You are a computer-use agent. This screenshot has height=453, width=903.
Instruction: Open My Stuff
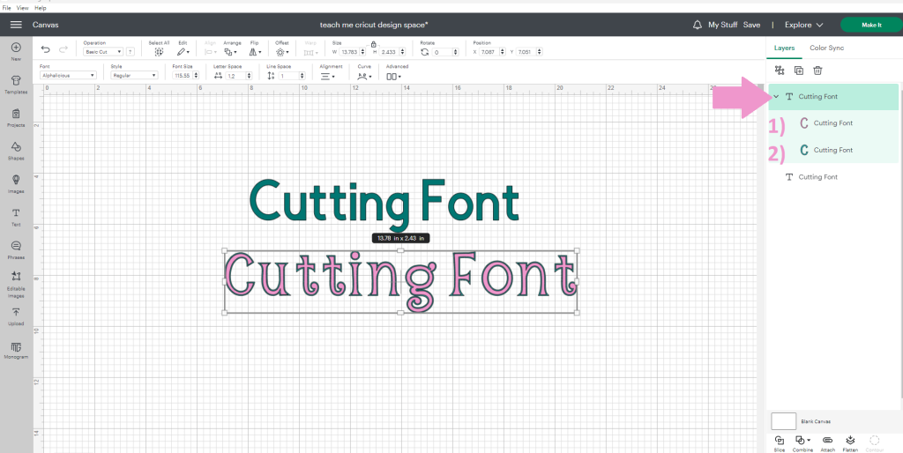[723, 25]
